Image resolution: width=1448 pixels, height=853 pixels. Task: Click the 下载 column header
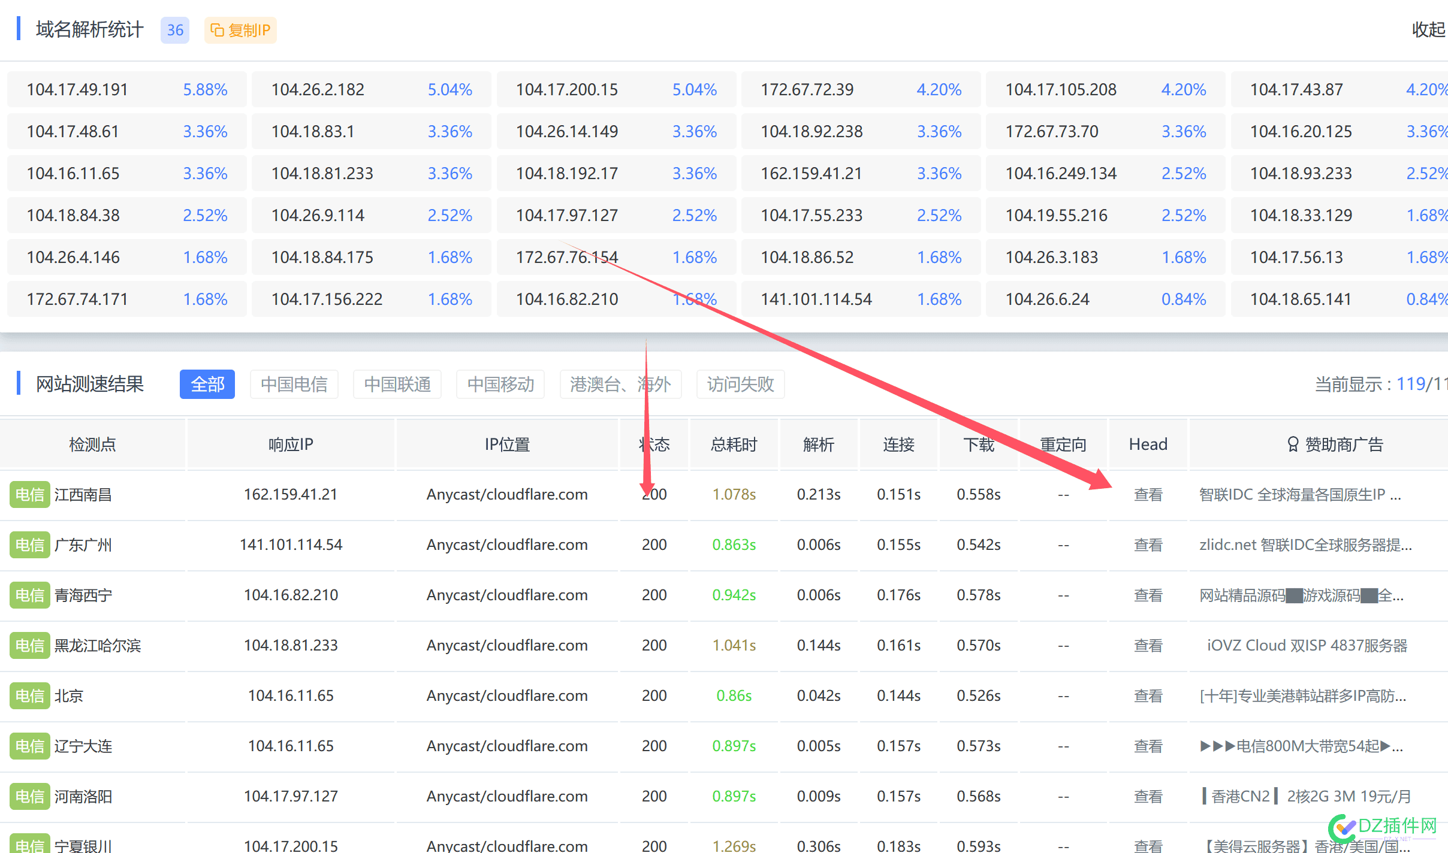(979, 444)
